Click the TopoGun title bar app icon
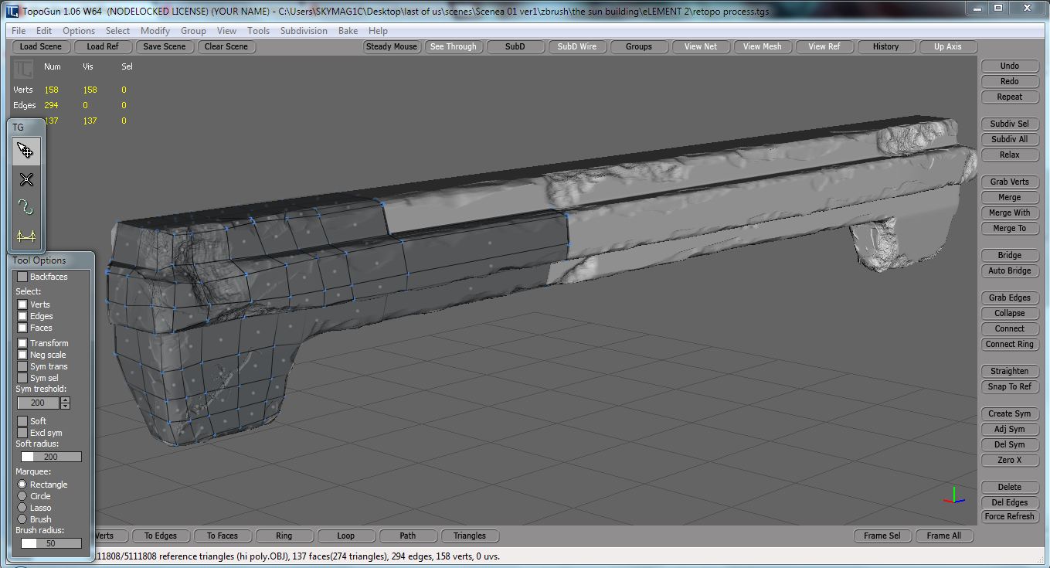This screenshot has width=1050, height=568. [x=12, y=12]
